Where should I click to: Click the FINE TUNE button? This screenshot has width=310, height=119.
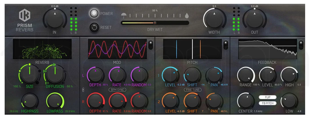193,90
